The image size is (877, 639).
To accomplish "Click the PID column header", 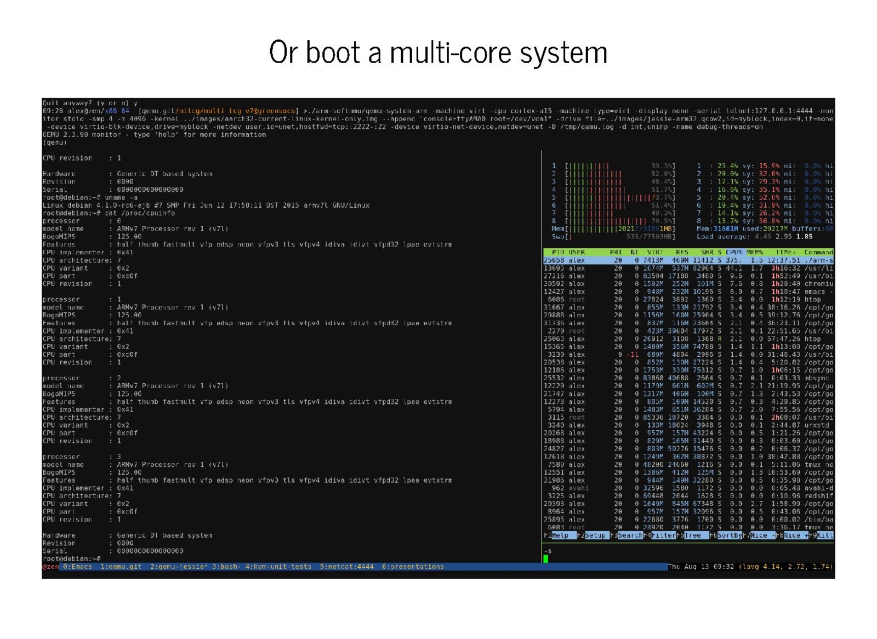I will (557, 253).
